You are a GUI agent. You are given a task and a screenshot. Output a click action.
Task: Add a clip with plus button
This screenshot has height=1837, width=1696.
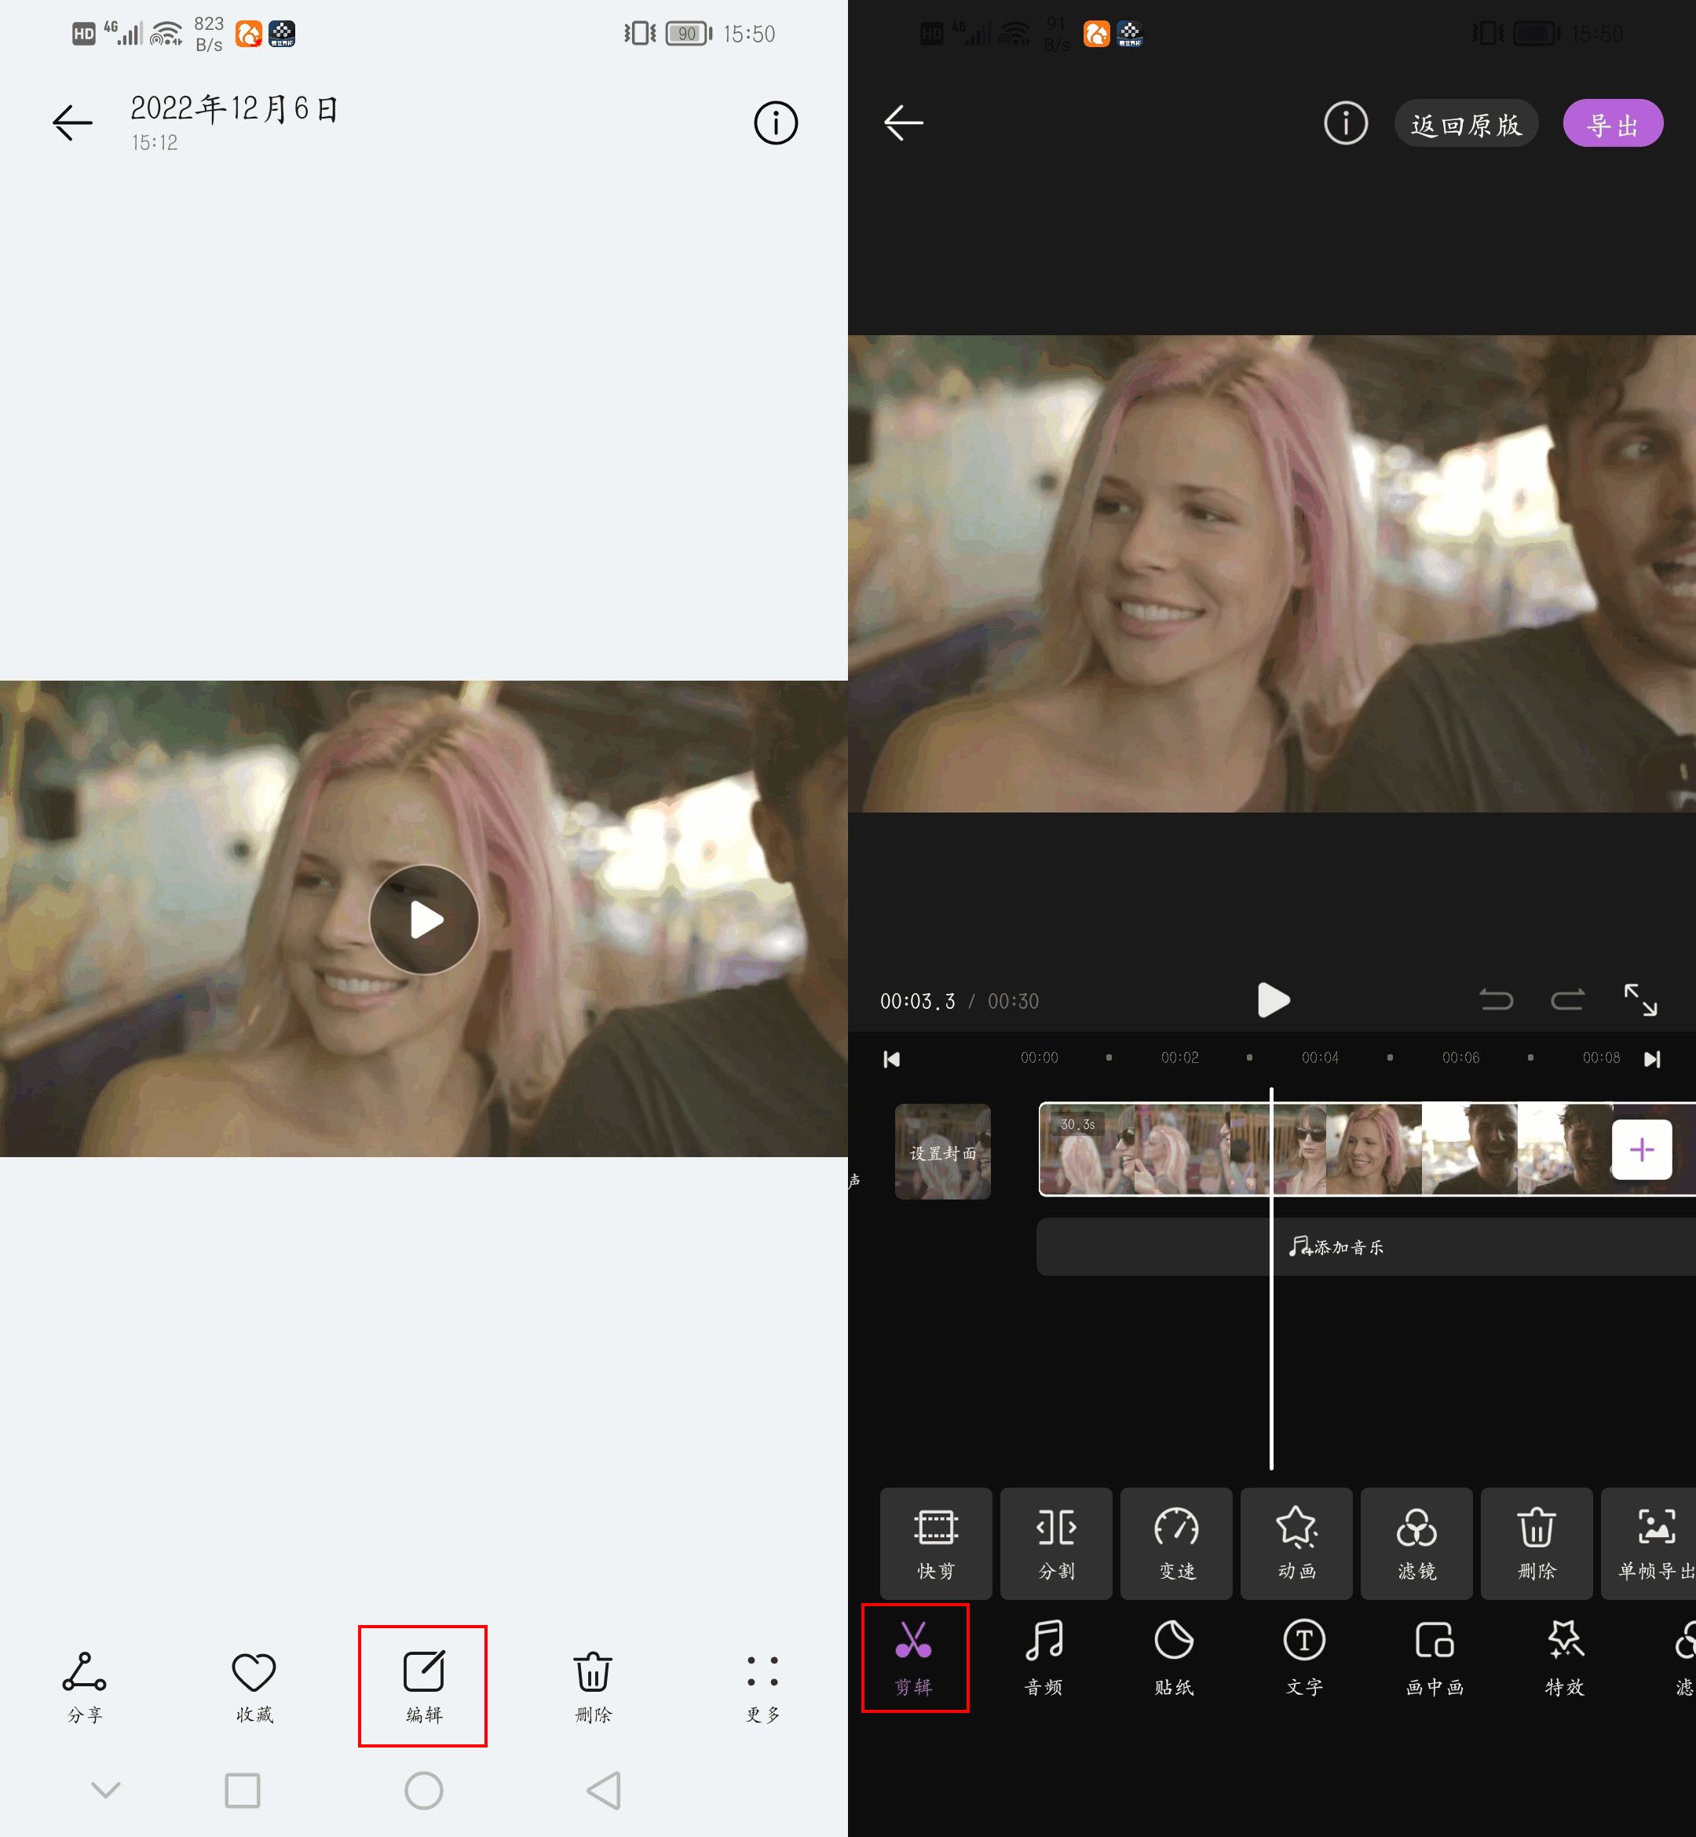click(x=1642, y=1150)
